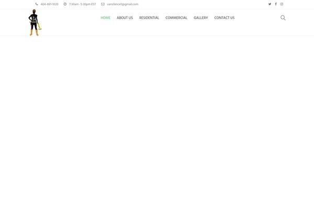
Task: Visit the Facebook social icon
Action: [x=276, y=4]
